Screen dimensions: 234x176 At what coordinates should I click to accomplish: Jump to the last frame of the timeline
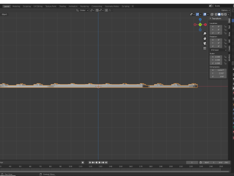tap(106, 162)
